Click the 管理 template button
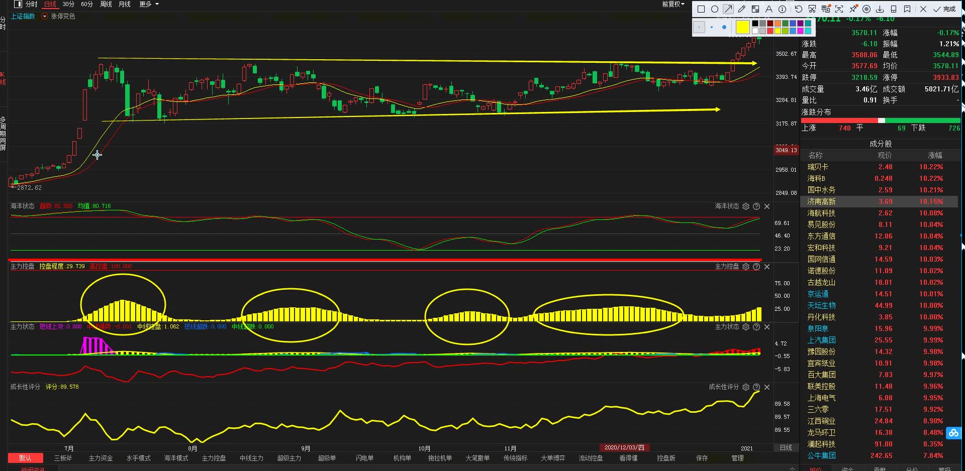965x471 pixels. (x=737, y=458)
